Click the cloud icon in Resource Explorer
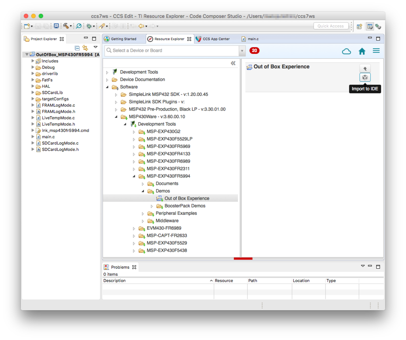 347,51
